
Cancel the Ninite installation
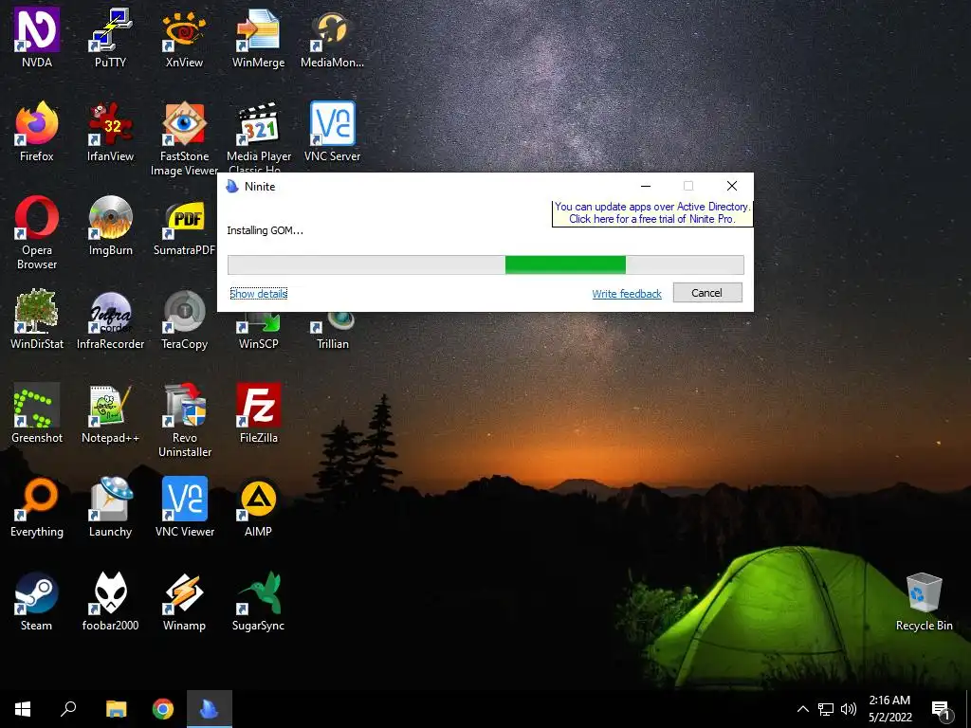pos(707,293)
